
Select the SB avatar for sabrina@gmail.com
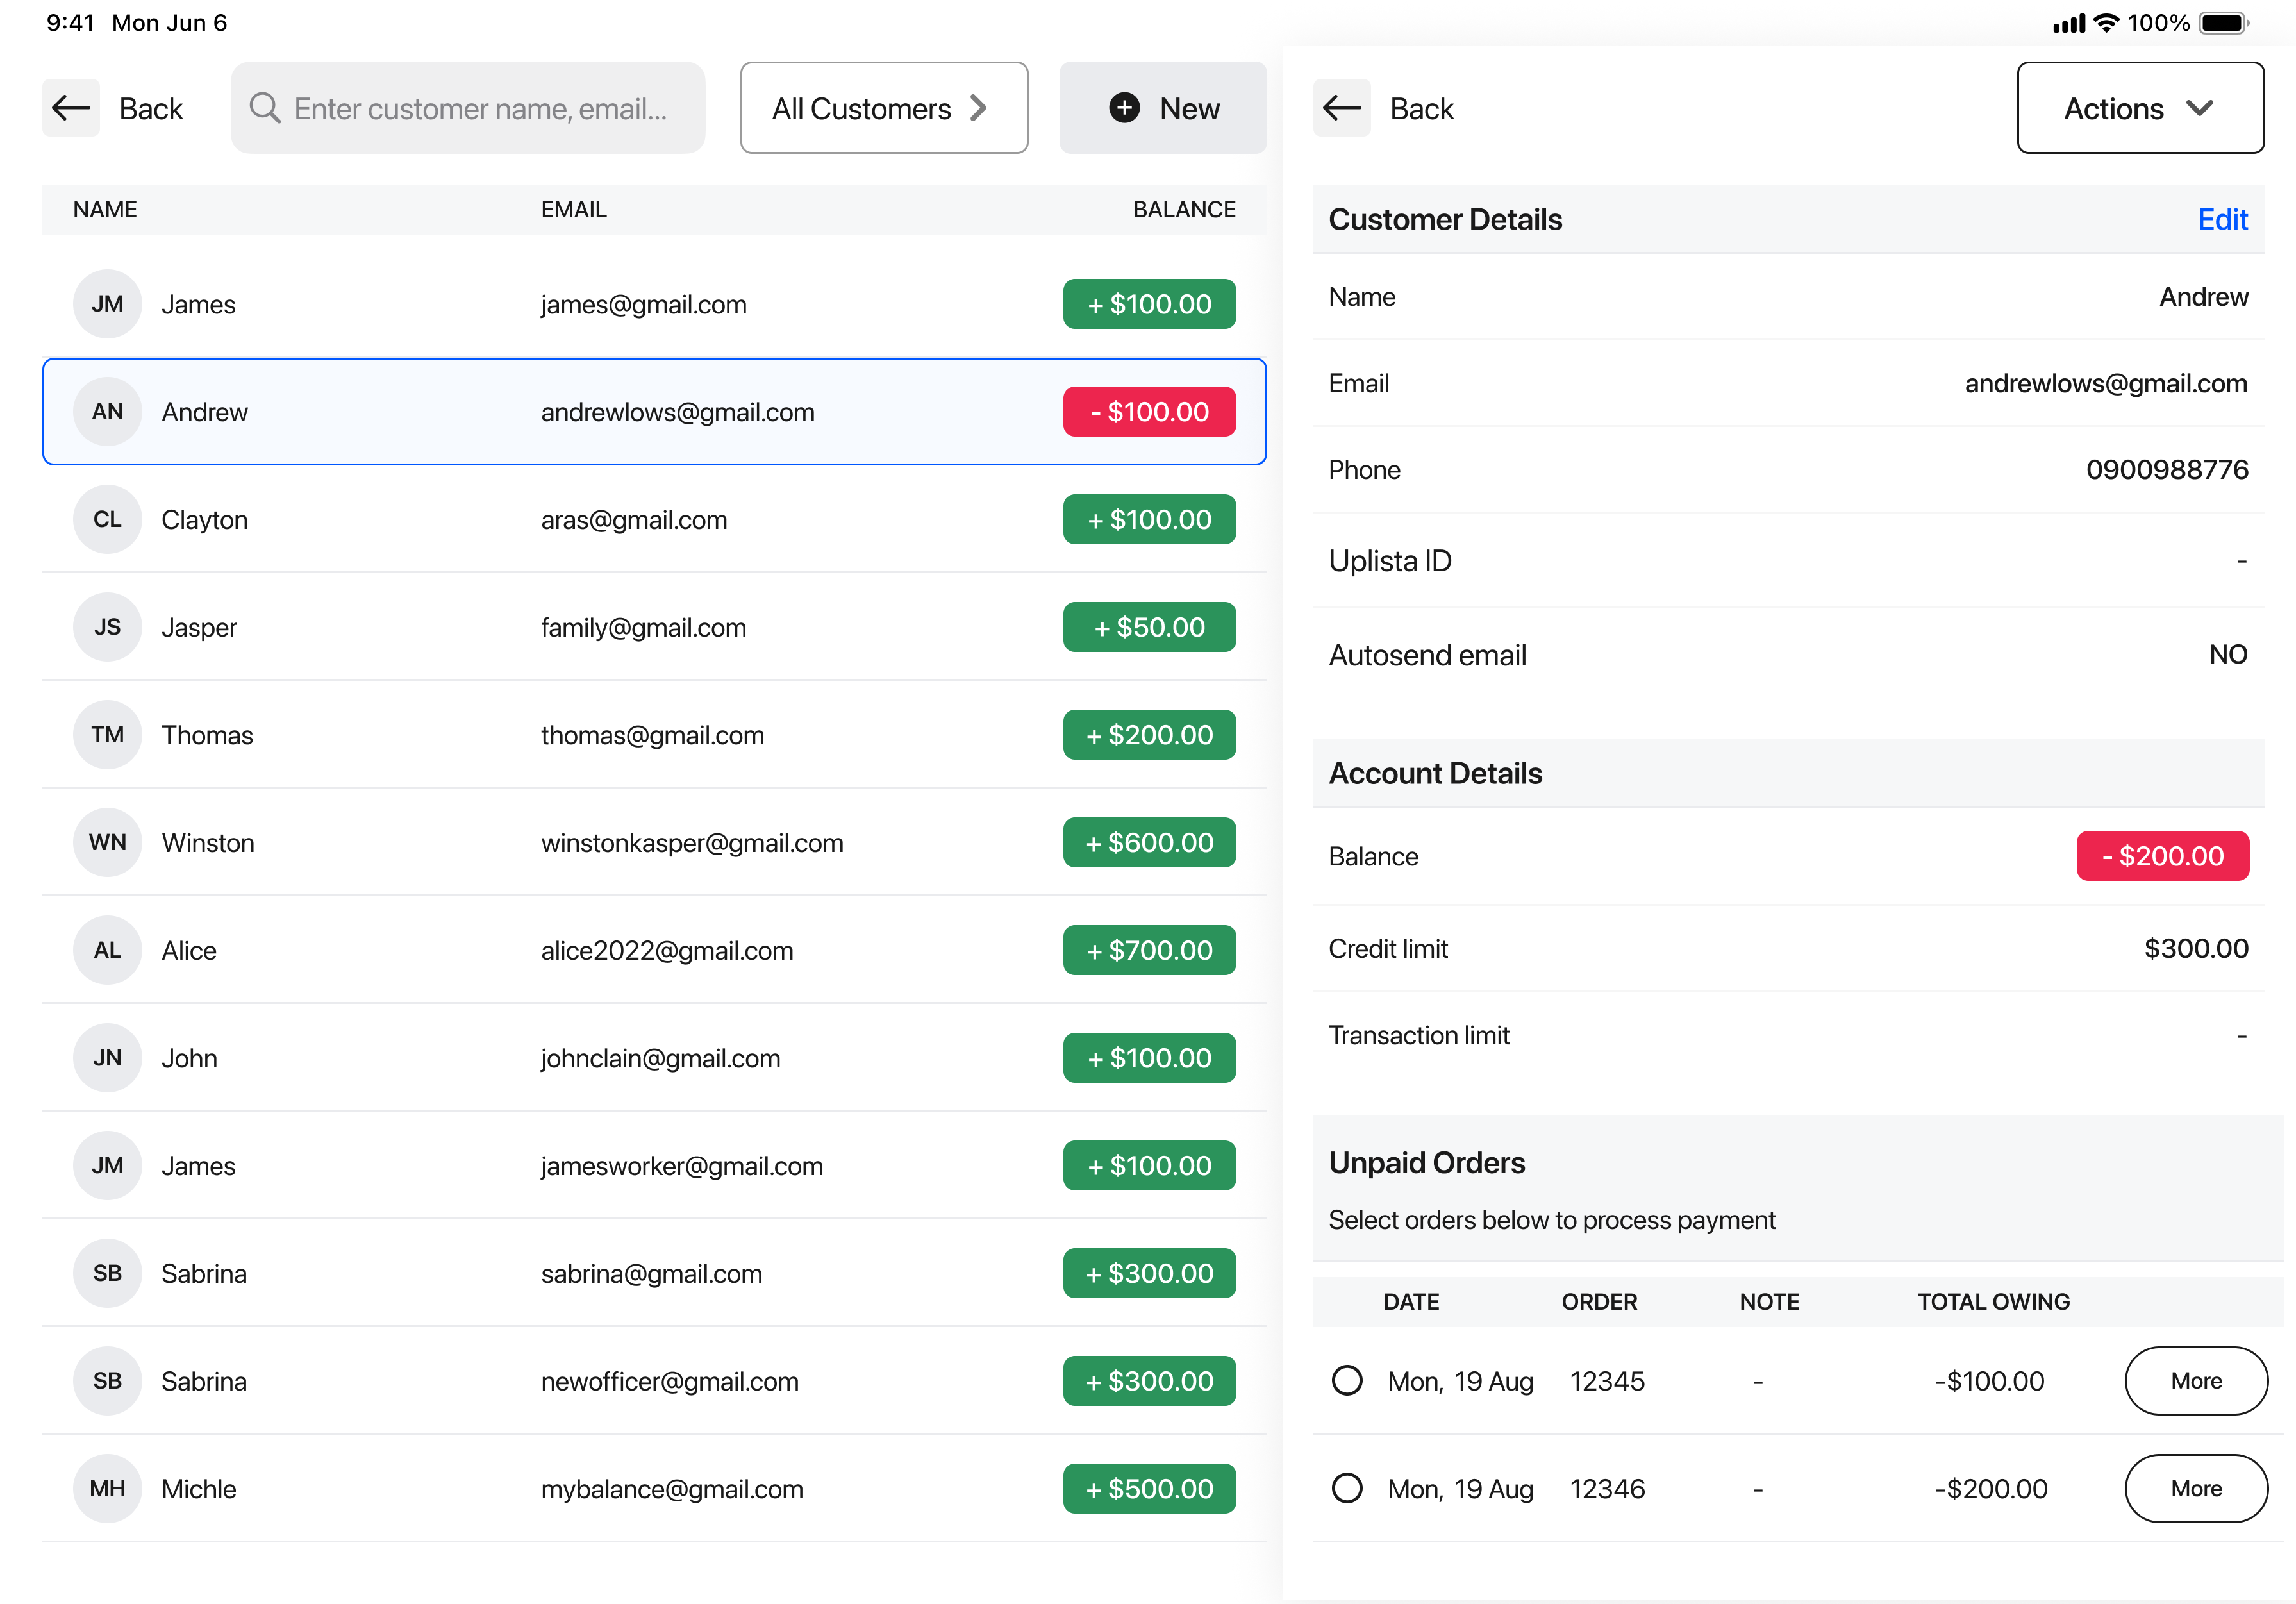(107, 1273)
